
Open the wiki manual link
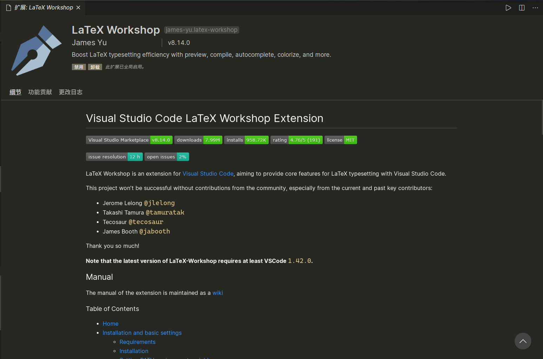(217, 293)
